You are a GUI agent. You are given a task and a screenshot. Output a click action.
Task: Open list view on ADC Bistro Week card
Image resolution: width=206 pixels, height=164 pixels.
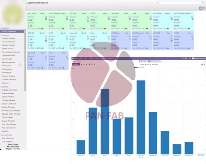(x=46, y=19)
